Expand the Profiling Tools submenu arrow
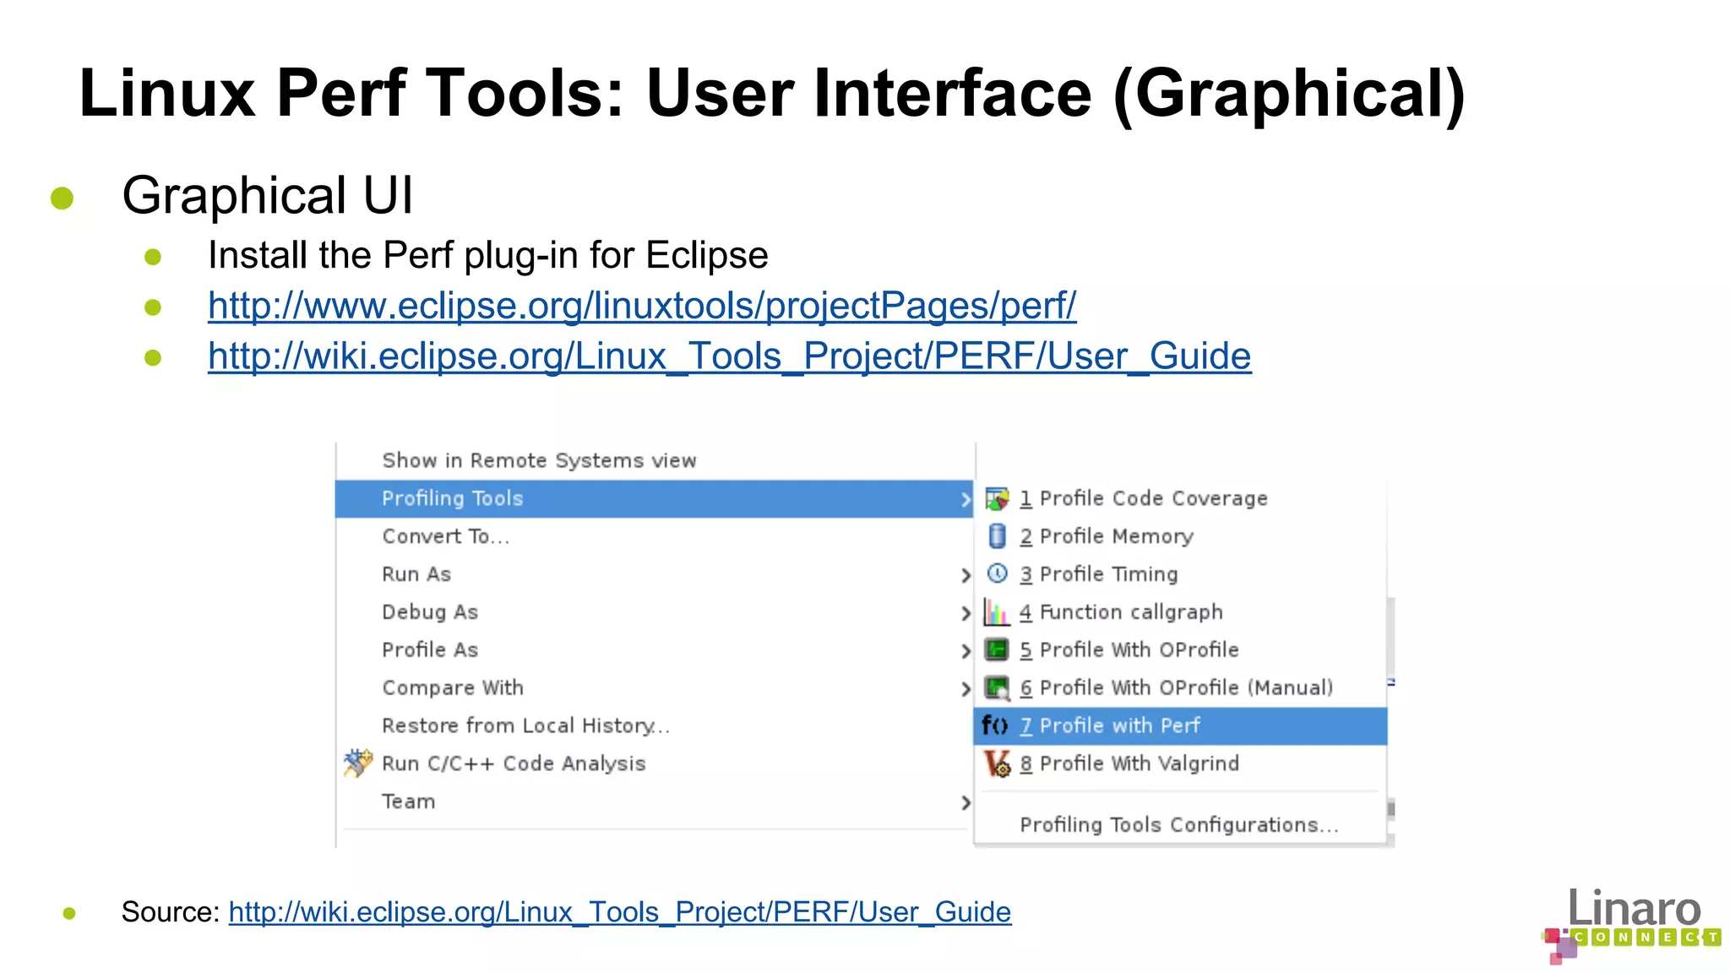This screenshot has height=973, width=1730. [966, 499]
